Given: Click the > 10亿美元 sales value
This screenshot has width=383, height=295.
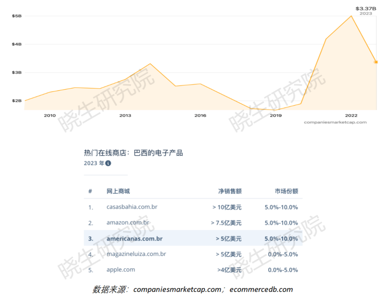Looking at the screenshot, I should 227,207.
